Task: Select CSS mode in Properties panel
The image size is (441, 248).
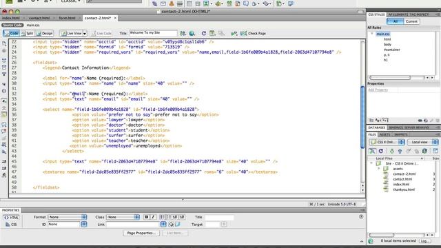Action: point(11,225)
